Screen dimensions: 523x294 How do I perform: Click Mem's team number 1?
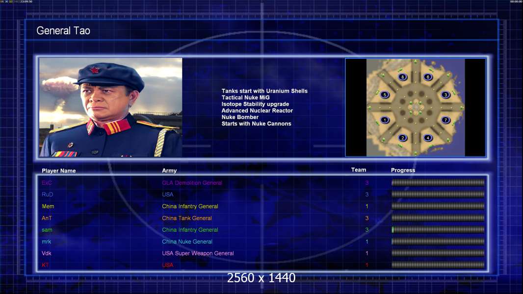367,206
